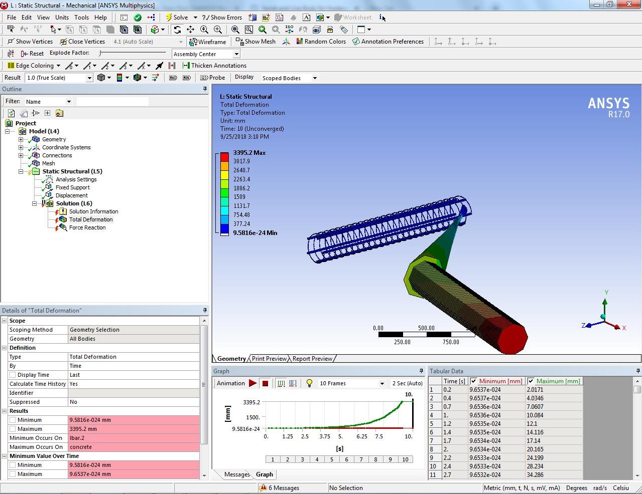Open Annotation Preferences

pos(389,42)
